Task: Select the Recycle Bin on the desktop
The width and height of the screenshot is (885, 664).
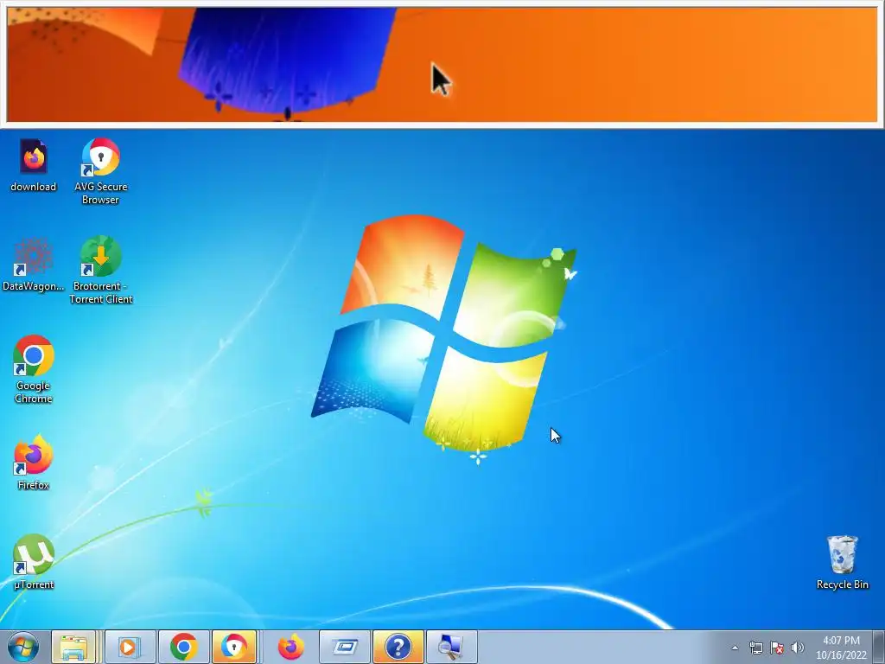Action: click(842, 562)
